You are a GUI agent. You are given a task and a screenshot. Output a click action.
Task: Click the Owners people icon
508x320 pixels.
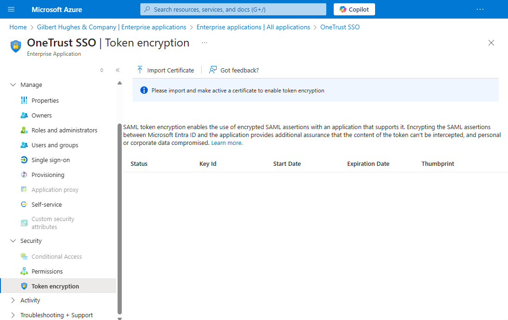click(24, 115)
